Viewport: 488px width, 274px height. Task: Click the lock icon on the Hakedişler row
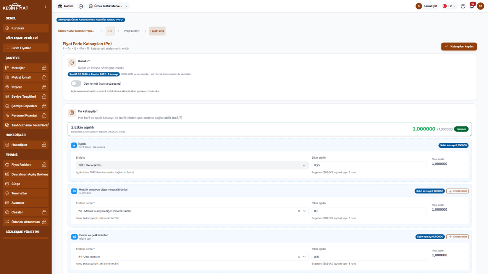click(x=44, y=145)
